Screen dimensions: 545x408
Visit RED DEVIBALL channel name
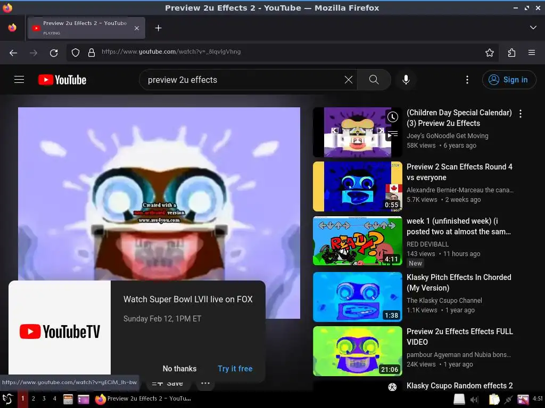coord(427,244)
